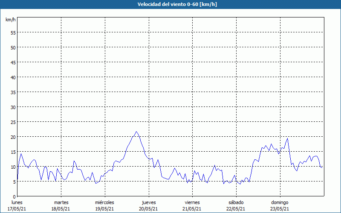
Task: Click the date label 20/05/21
Action: (149, 209)
